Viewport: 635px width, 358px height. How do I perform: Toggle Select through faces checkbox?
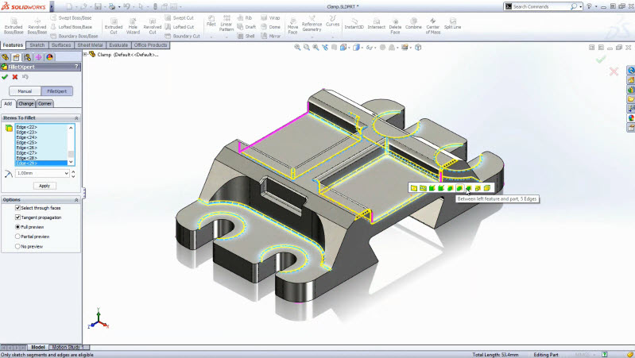(x=17, y=207)
